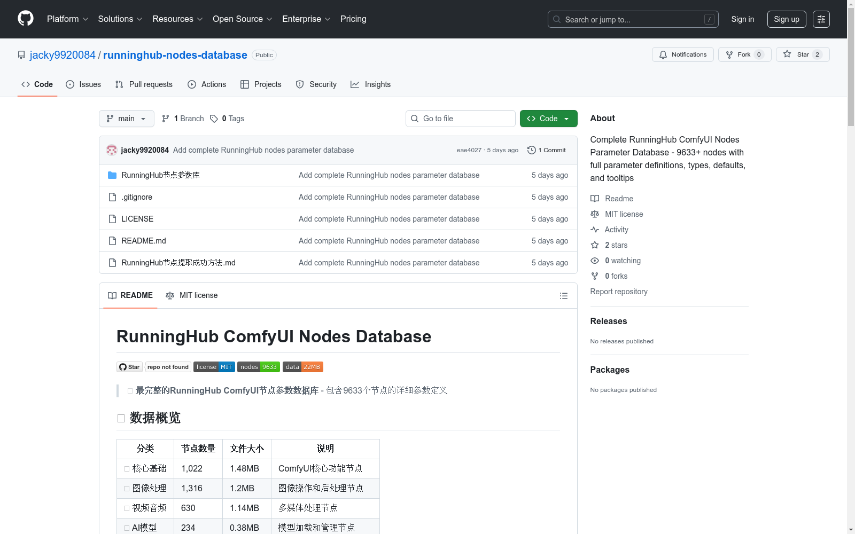Click the Search or jump to field
The image size is (855, 534).
click(633, 19)
